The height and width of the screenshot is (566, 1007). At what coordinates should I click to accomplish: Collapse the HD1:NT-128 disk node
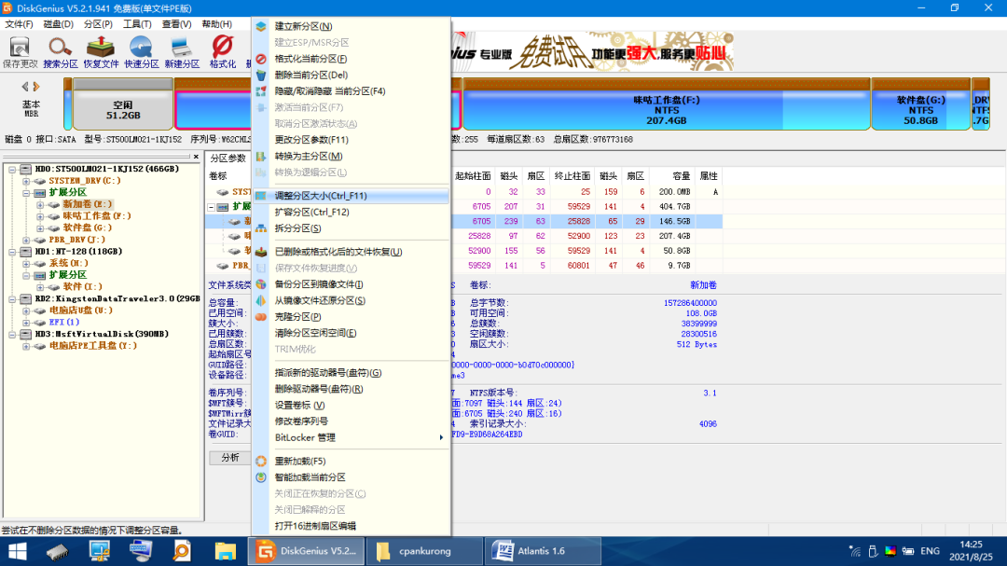point(12,252)
